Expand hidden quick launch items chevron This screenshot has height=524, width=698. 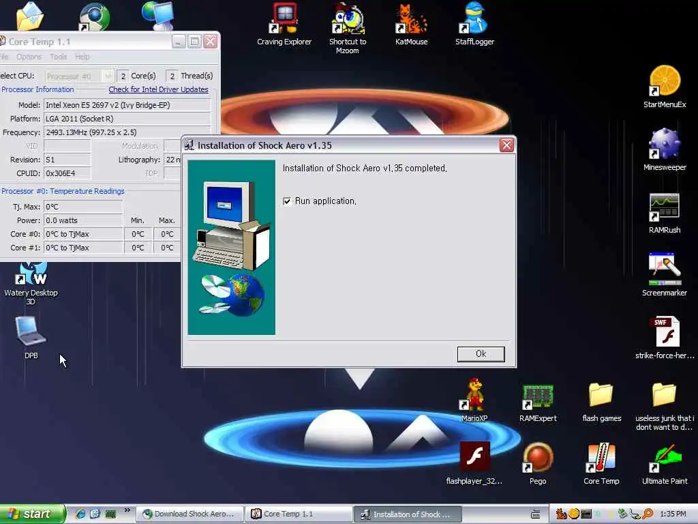click(127, 510)
